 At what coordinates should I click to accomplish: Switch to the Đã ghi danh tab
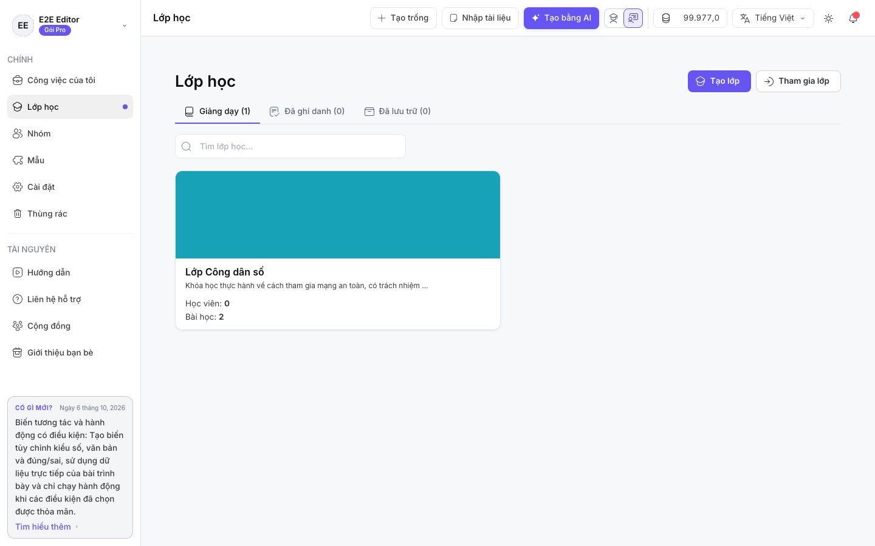click(x=307, y=111)
